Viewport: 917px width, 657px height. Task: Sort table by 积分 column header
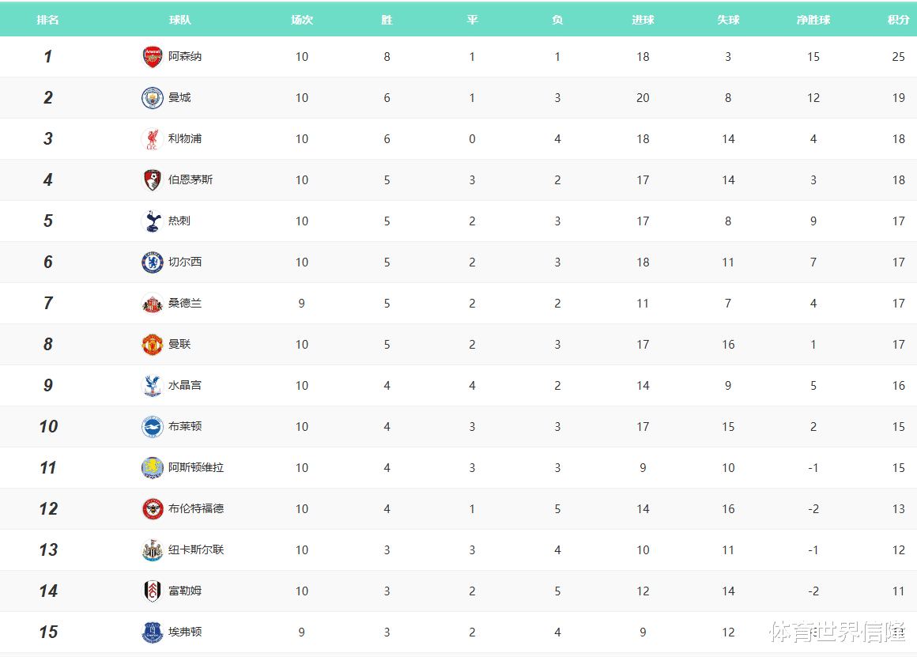coord(898,20)
